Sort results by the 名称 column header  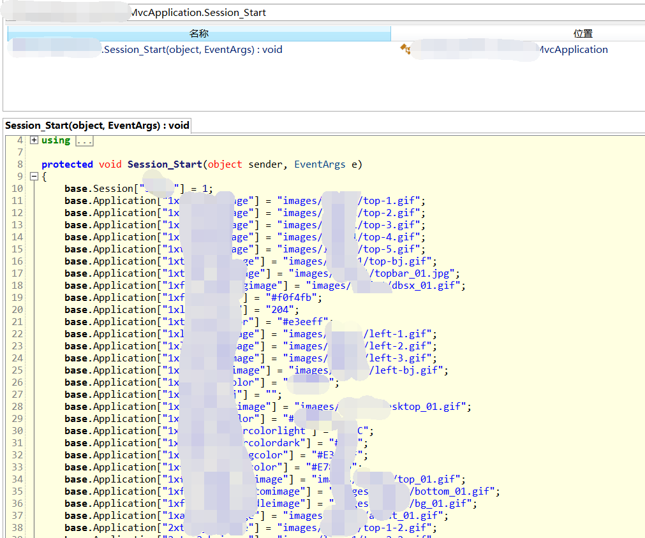(x=199, y=34)
